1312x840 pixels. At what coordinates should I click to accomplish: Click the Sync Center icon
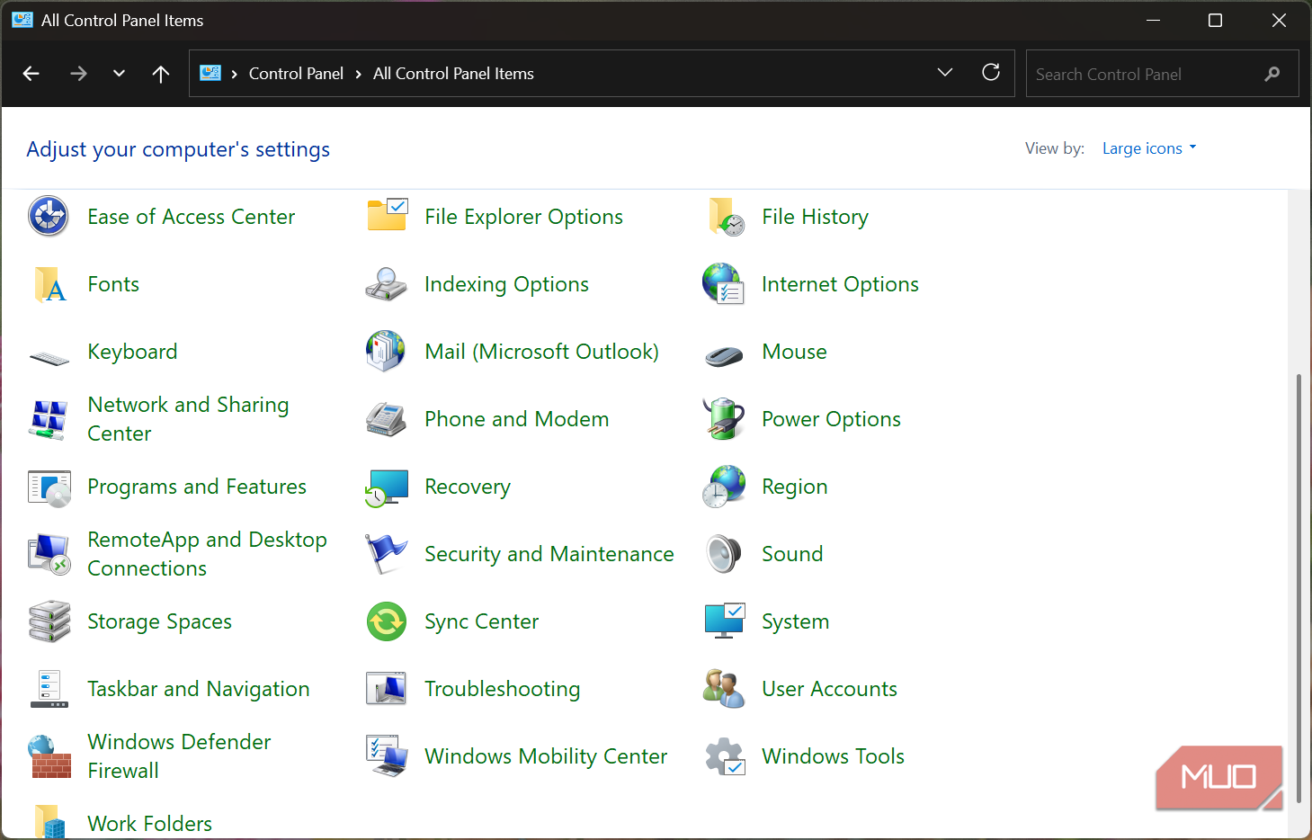coord(387,621)
